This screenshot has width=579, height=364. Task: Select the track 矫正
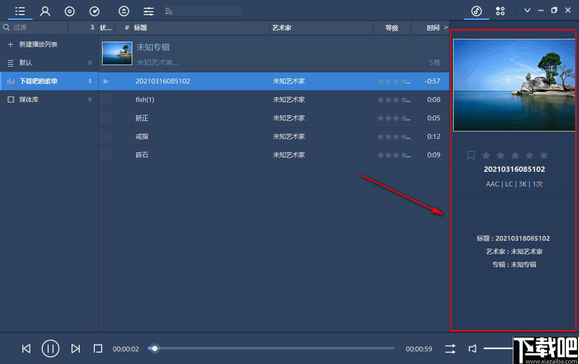[x=274, y=118]
